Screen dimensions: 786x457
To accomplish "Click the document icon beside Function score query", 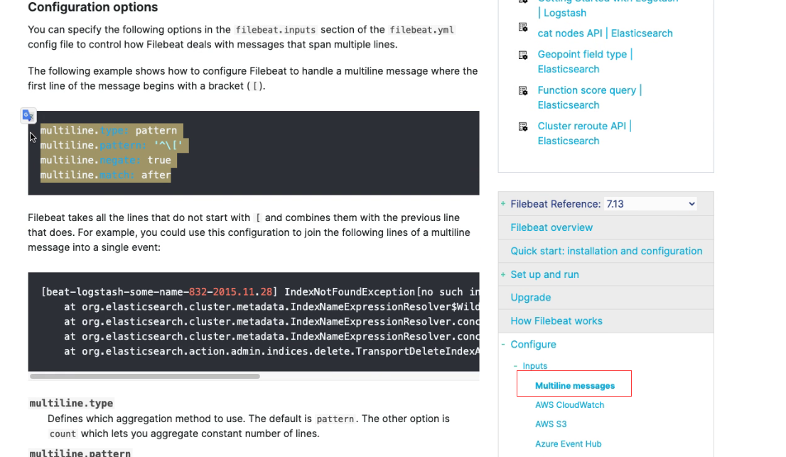I will [523, 91].
